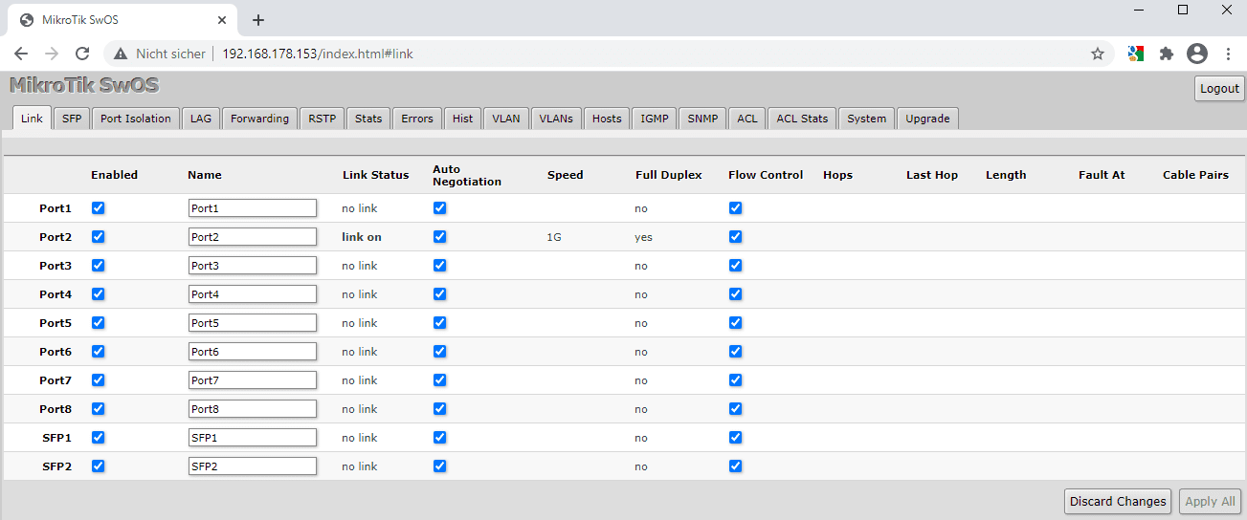
Task: Edit the Port3 name field
Action: pyautogui.click(x=253, y=266)
